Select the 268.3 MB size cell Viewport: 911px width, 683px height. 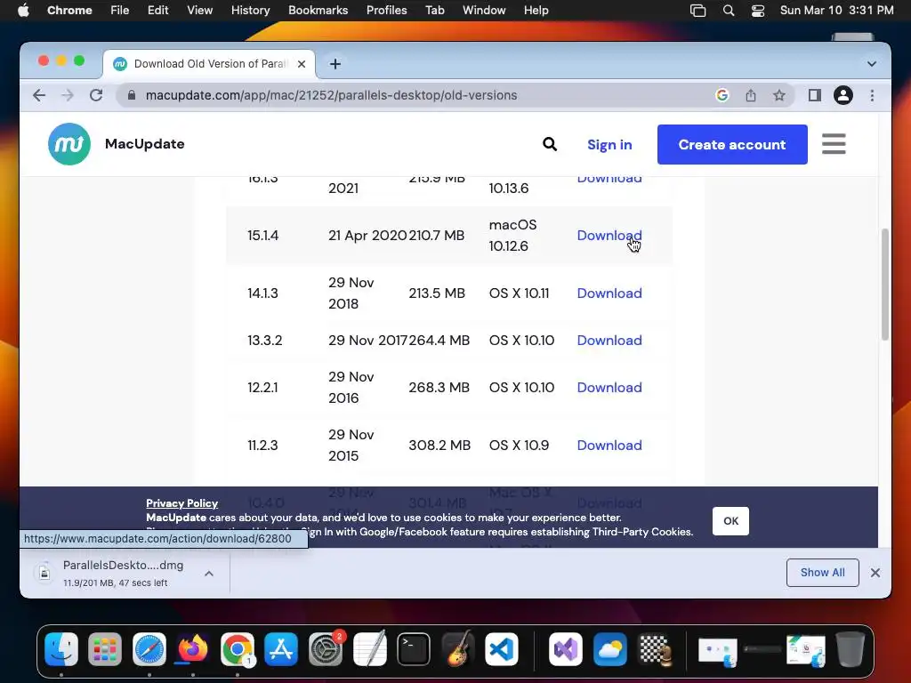click(439, 388)
